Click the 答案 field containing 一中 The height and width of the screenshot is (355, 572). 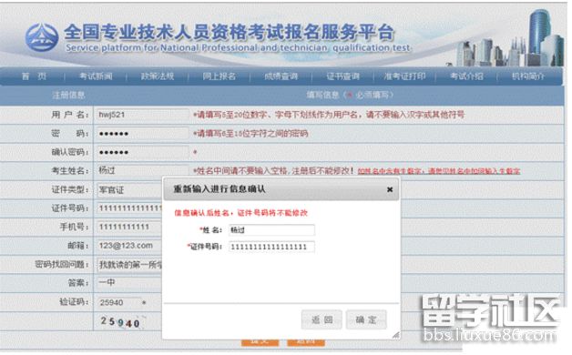(129, 282)
